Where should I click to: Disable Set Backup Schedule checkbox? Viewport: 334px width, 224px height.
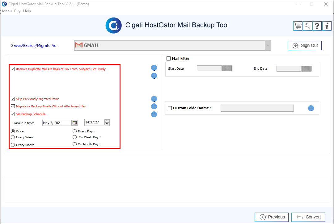[13, 114]
